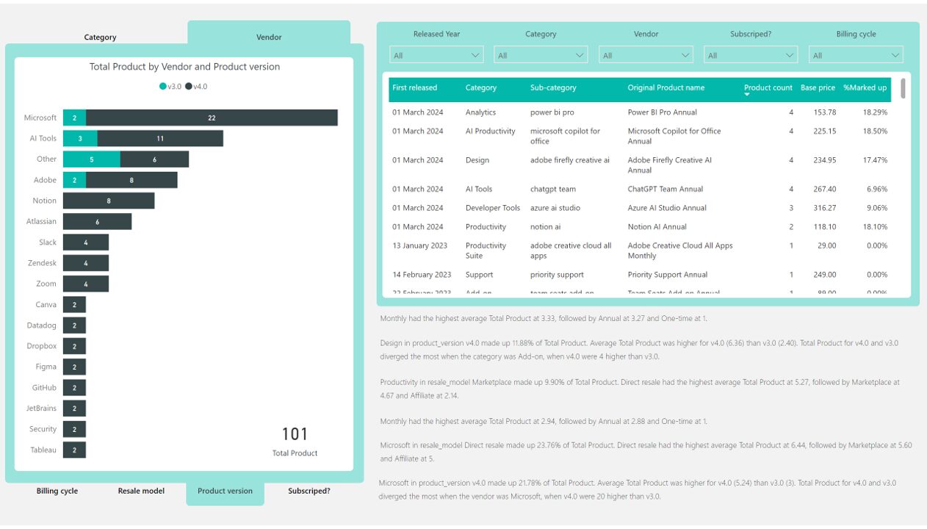Click the v4.0 dark legend marker
Image resolution: width=927 pixels, height=529 pixels.
pos(189,87)
